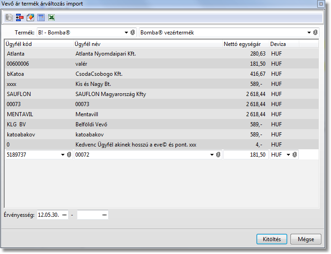Open the calculator toolbar icon
The height and width of the screenshot is (254, 331).
click(x=41, y=17)
